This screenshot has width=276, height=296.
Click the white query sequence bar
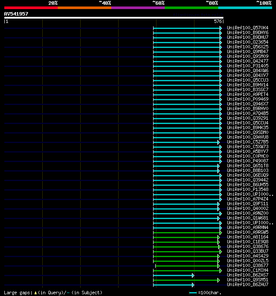(114, 18)
